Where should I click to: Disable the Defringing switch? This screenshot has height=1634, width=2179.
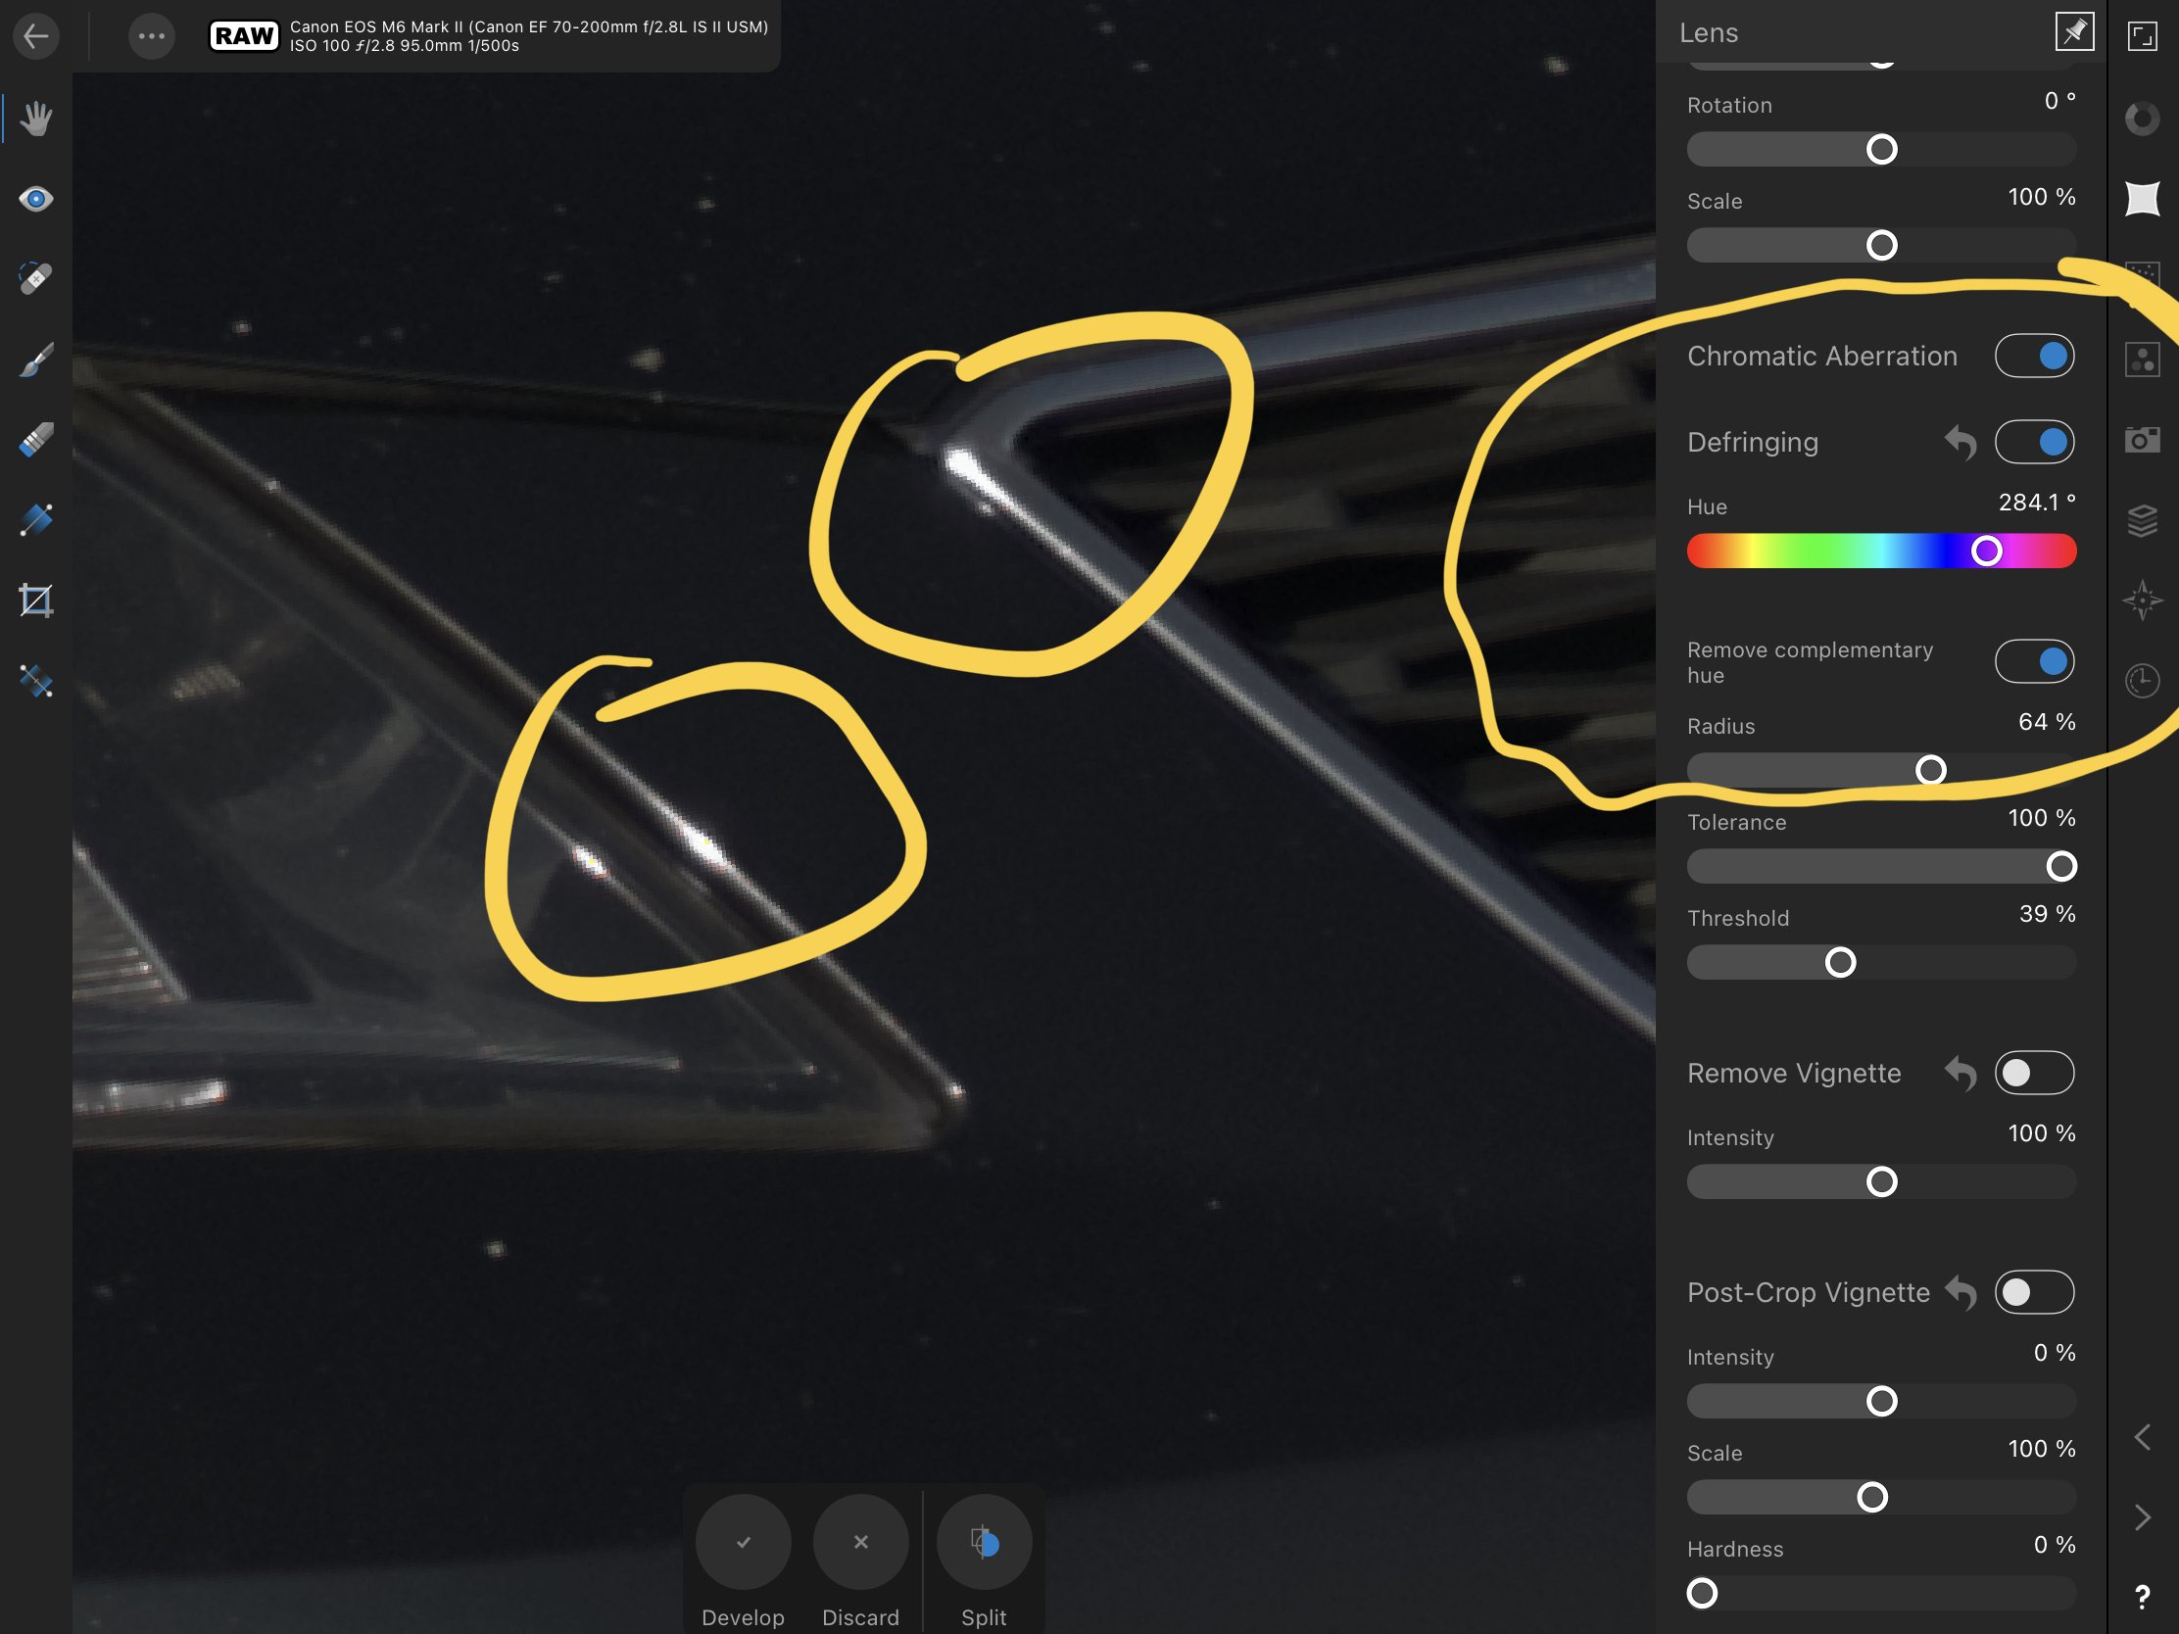tap(2034, 441)
